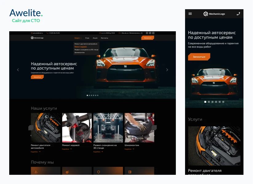Click Подробнее link under Шиномонтаж card

129,149
